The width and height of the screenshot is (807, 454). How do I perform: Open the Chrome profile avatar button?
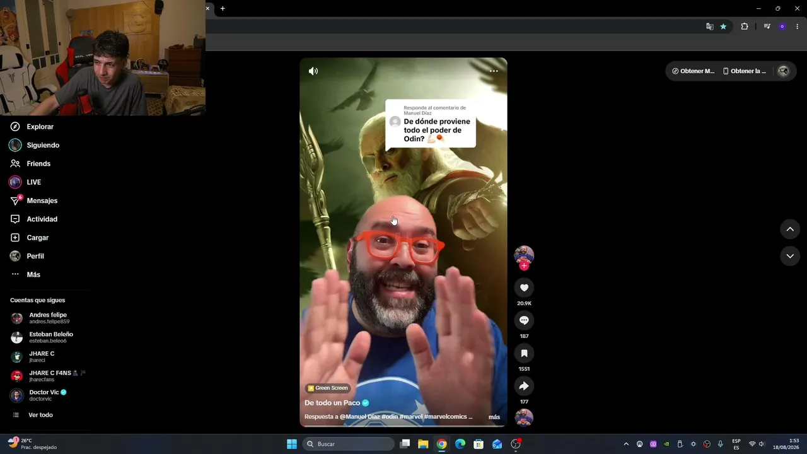[x=782, y=26]
